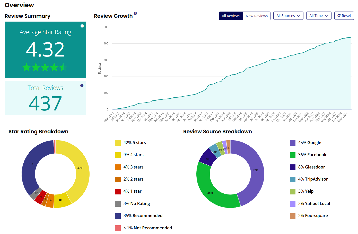Click '< 1% Not Recommended' legend label
The height and width of the screenshot is (234, 358).
click(x=147, y=228)
